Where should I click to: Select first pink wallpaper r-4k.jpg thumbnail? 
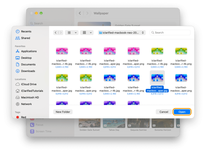(x=62, y=51)
